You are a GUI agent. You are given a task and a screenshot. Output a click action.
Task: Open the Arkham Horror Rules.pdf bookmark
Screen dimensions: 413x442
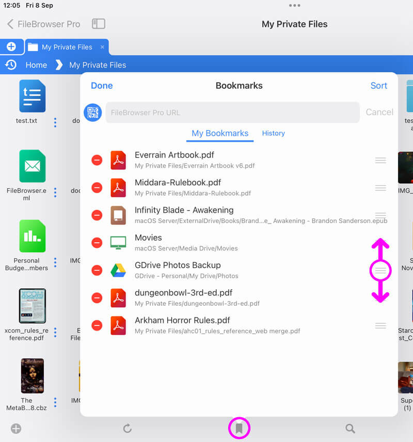(239, 326)
